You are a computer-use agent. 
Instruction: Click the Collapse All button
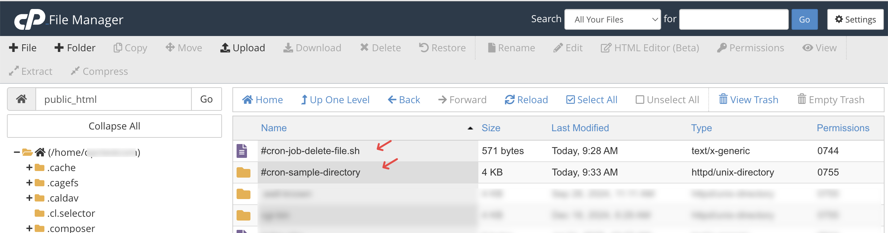(x=114, y=126)
